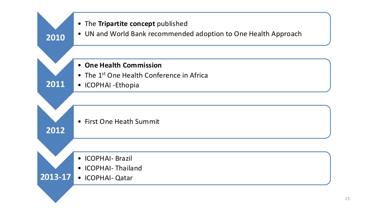Click the 'One Health Commission' bullet
This screenshot has height=208, width=371.
click(123, 65)
